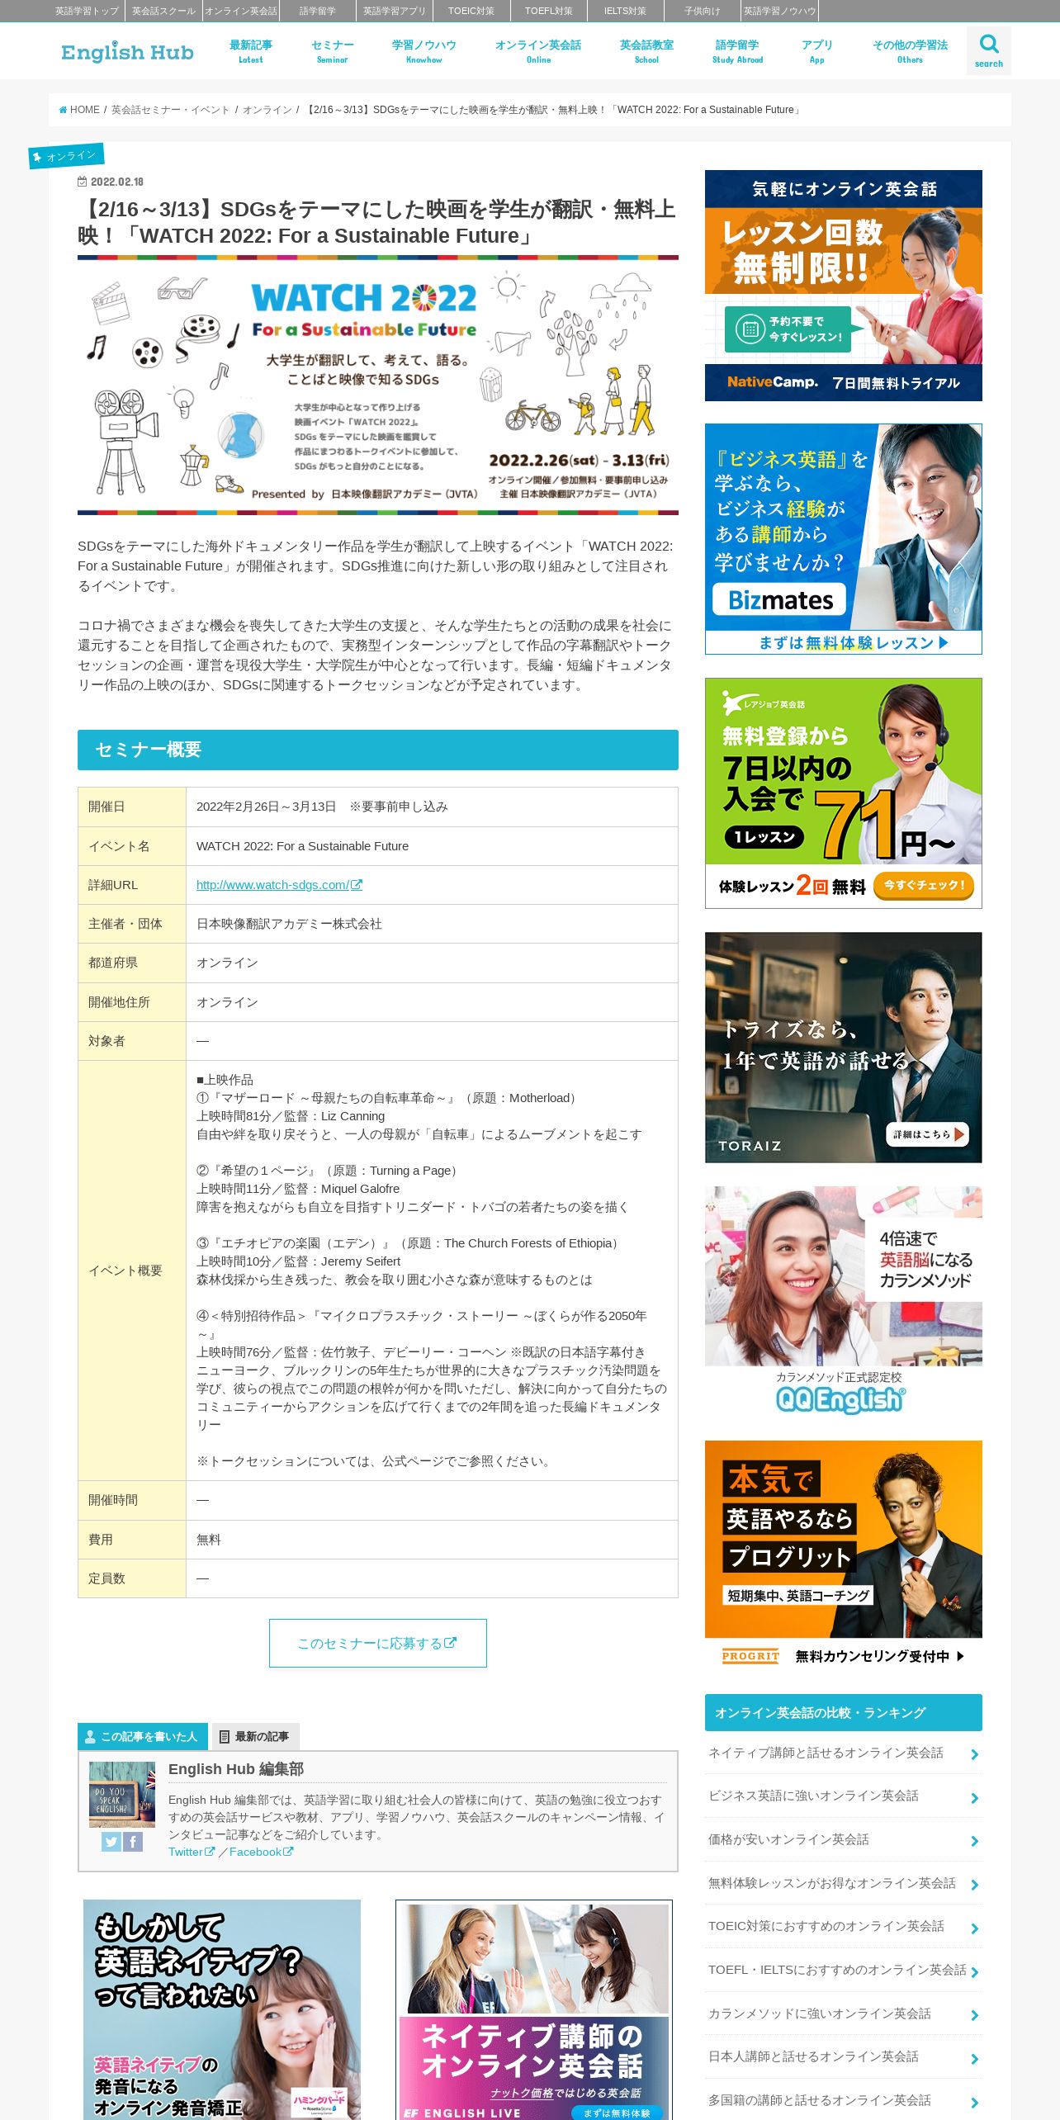Select 英語学習アプリ in top bar

tap(395, 11)
